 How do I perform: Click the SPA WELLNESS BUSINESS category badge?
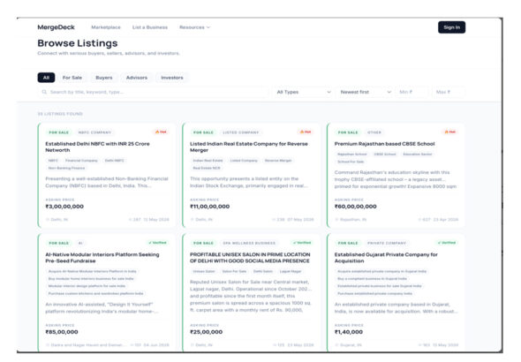point(249,243)
